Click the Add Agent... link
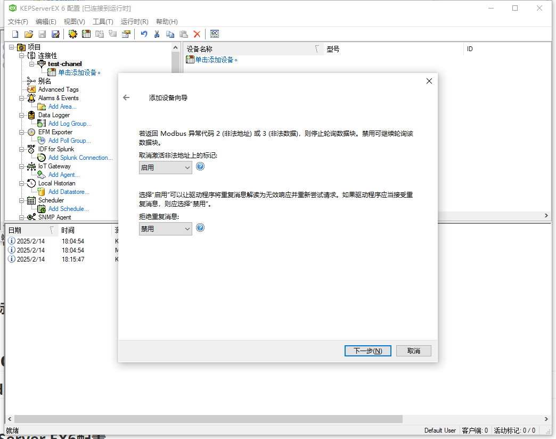The height and width of the screenshot is (439, 556). 64,174
